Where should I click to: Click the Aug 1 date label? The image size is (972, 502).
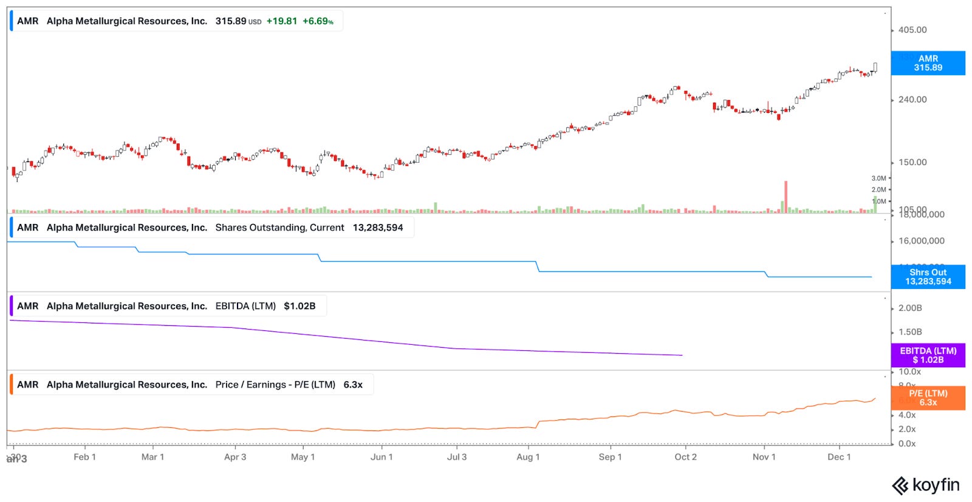click(x=528, y=457)
